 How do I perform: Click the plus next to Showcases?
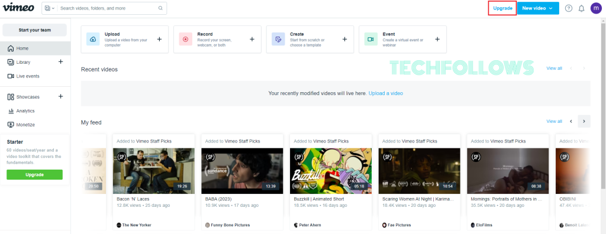pos(61,96)
